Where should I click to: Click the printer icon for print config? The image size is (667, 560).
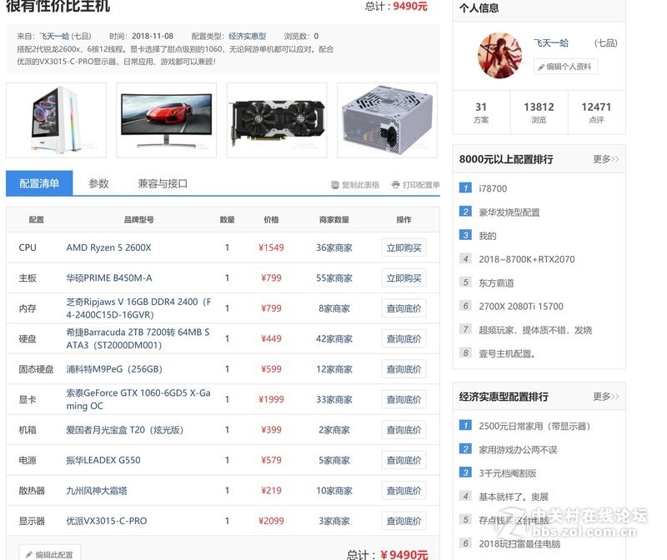click(x=395, y=184)
